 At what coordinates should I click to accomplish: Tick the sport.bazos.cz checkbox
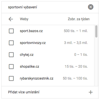pos(11,31)
